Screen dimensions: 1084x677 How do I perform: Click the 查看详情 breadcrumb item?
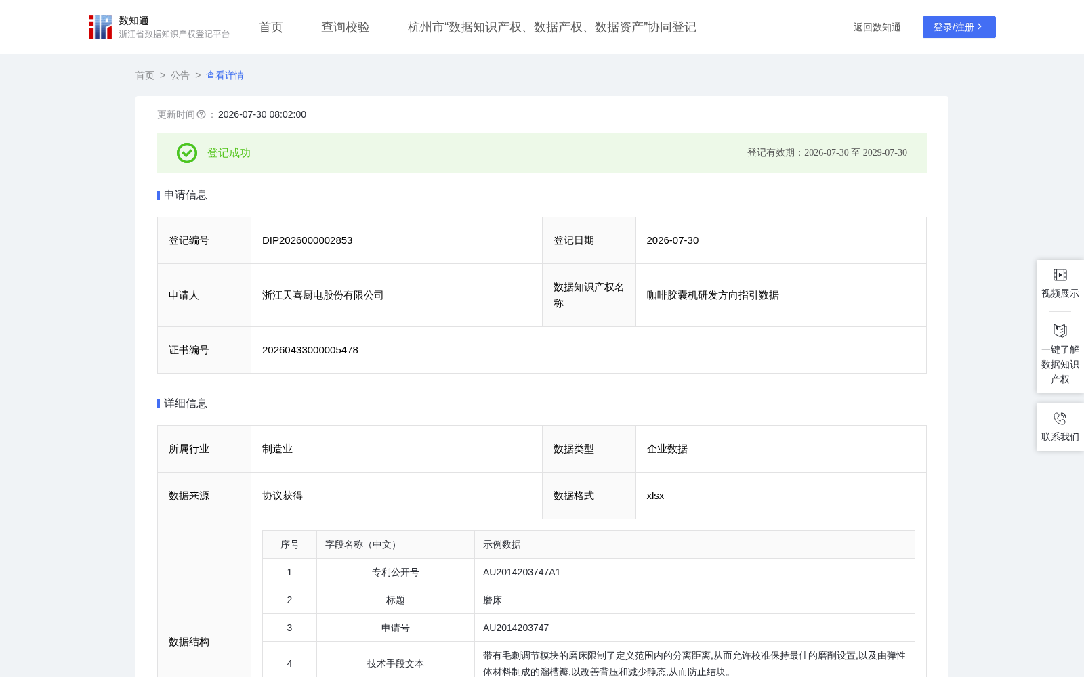(225, 75)
